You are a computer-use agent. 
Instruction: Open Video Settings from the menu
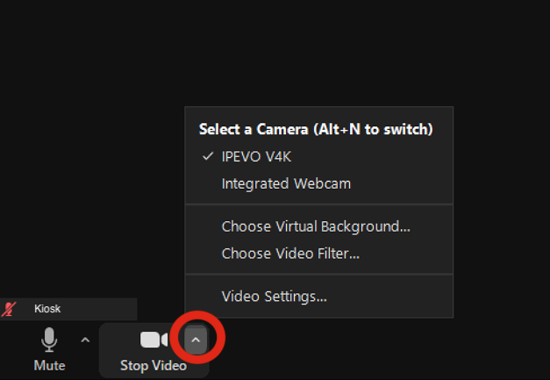click(x=318, y=297)
